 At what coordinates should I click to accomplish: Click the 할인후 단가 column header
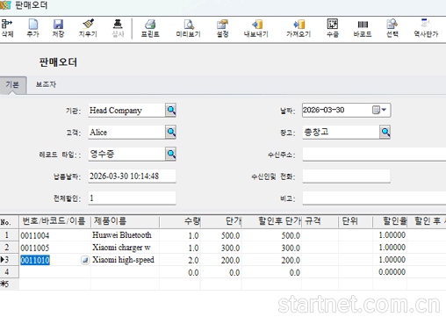(271, 221)
